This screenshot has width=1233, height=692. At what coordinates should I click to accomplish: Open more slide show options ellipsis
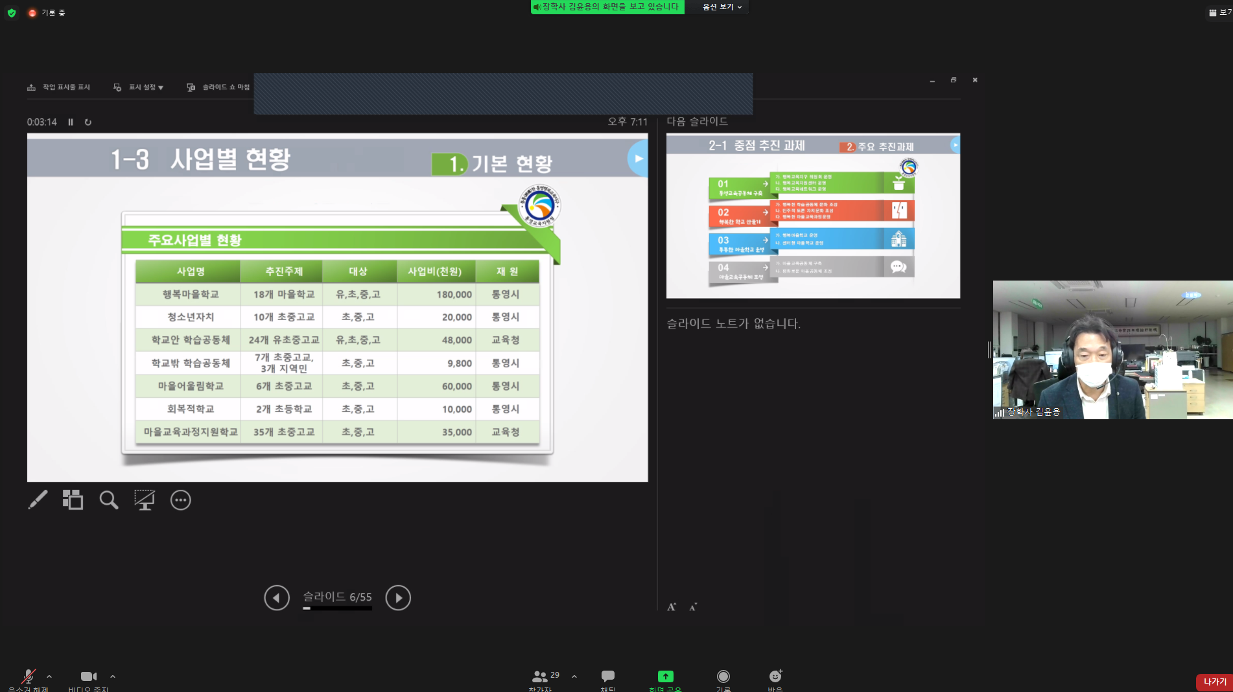point(180,500)
